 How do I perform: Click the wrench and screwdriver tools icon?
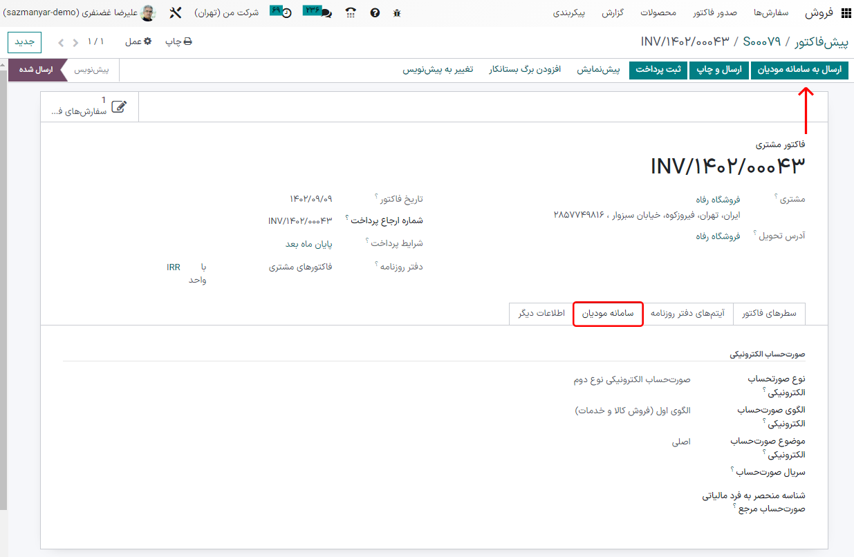click(x=176, y=13)
